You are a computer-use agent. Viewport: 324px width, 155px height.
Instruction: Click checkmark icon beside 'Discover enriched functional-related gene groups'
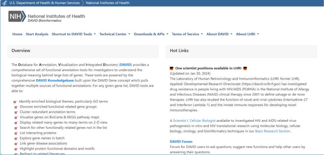pyautogui.click(x=16, y=107)
